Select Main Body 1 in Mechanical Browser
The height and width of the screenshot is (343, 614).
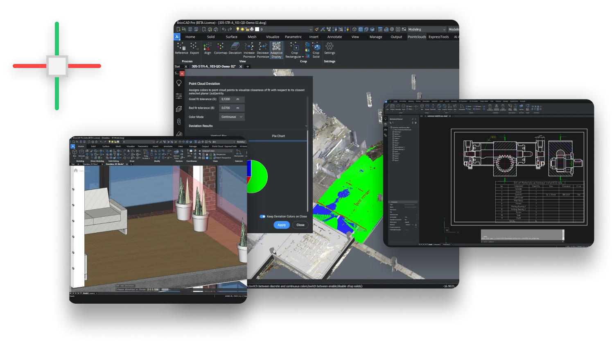tap(397, 132)
